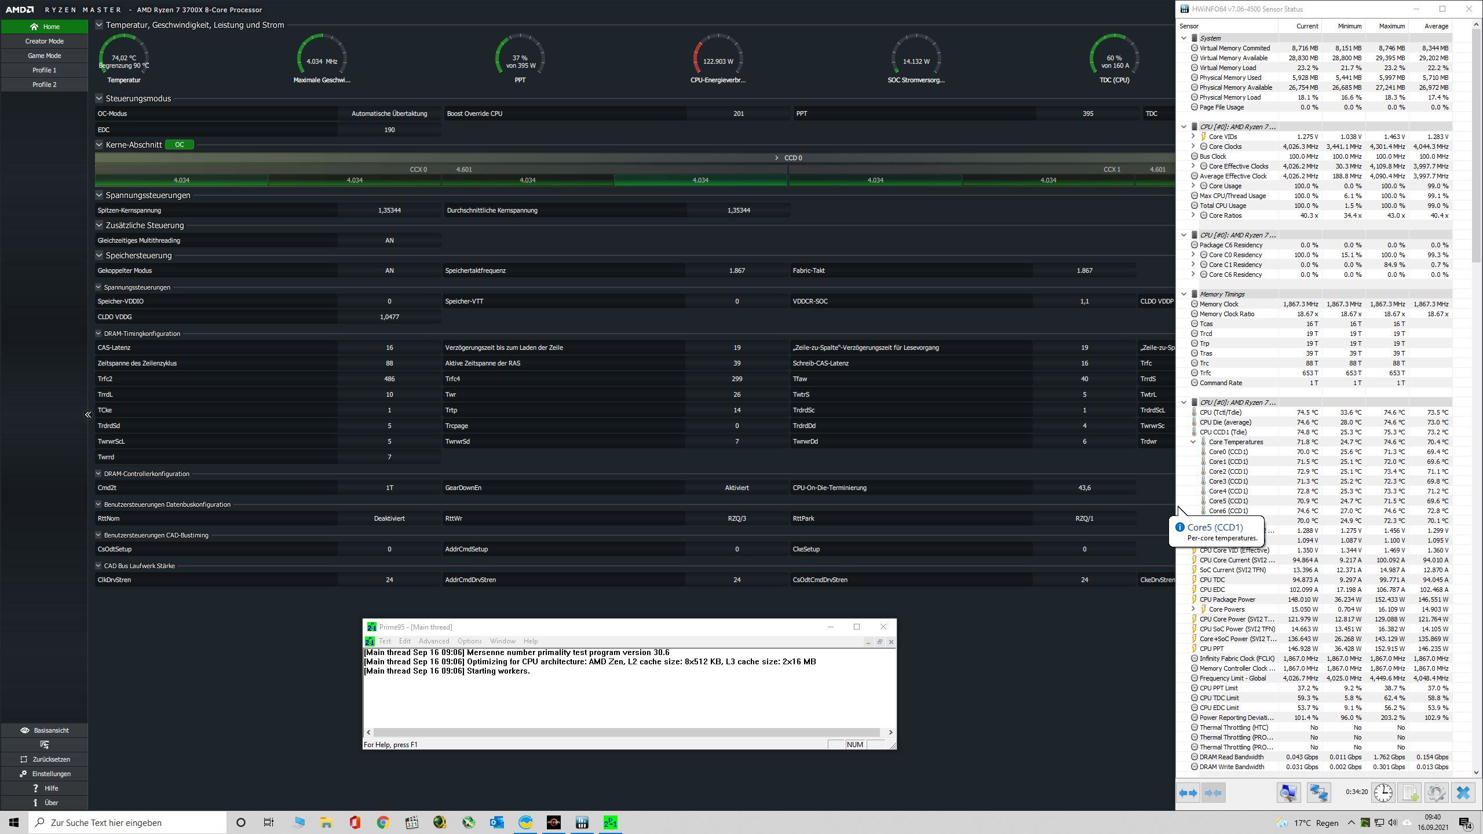This screenshot has height=834, width=1483.
Task: Toggle the green OC badge in Kerne-Abschnitt
Action: [x=180, y=145]
